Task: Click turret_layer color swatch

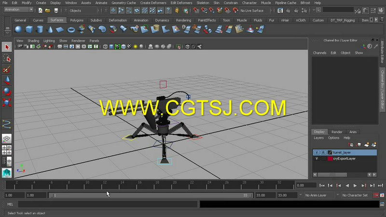Action: pyautogui.click(x=330, y=152)
